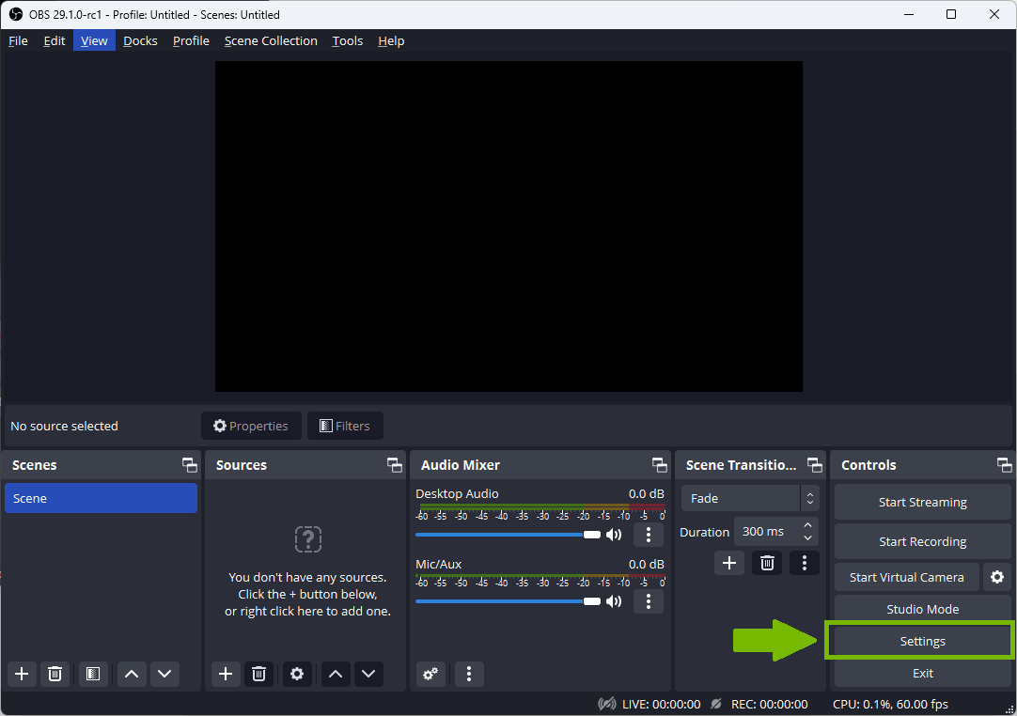Remove scene transition trash icon
The width and height of the screenshot is (1017, 716).
click(767, 563)
